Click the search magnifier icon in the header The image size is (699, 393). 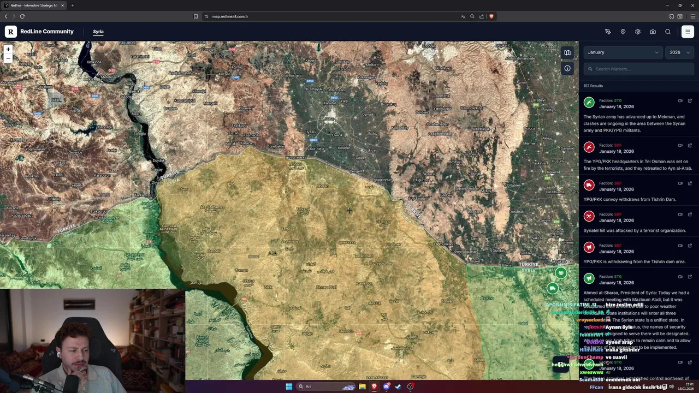click(x=668, y=32)
